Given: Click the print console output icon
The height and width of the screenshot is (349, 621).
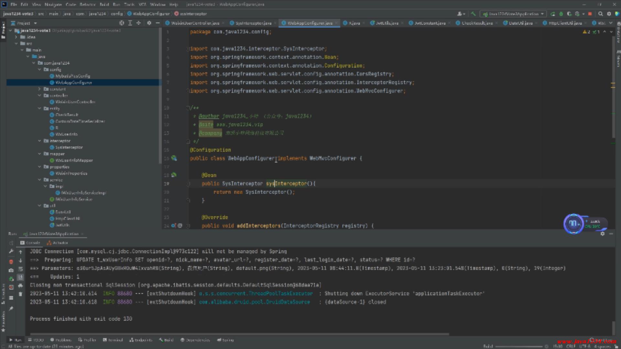Looking at the screenshot, I should coord(20,286).
